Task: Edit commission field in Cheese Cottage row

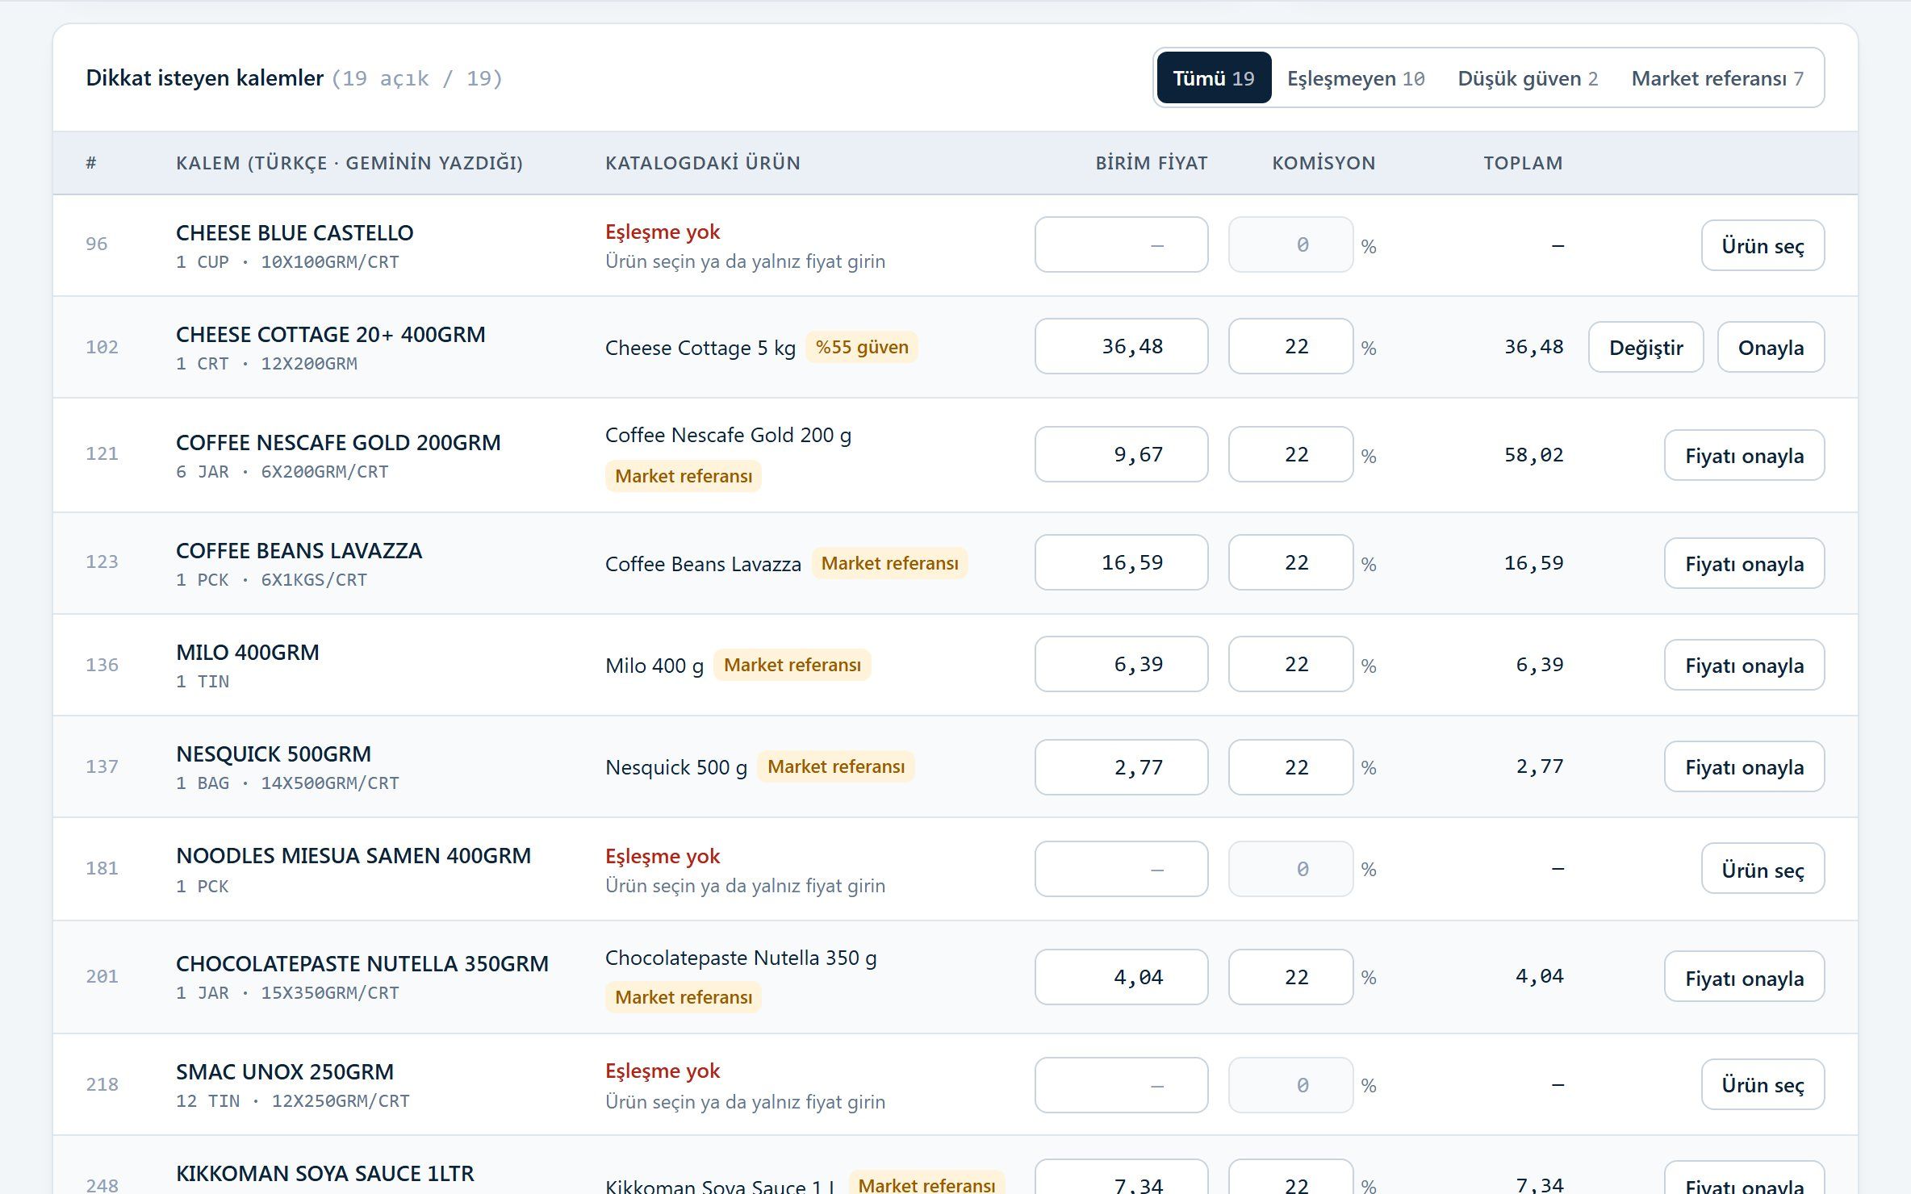Action: click(x=1290, y=346)
